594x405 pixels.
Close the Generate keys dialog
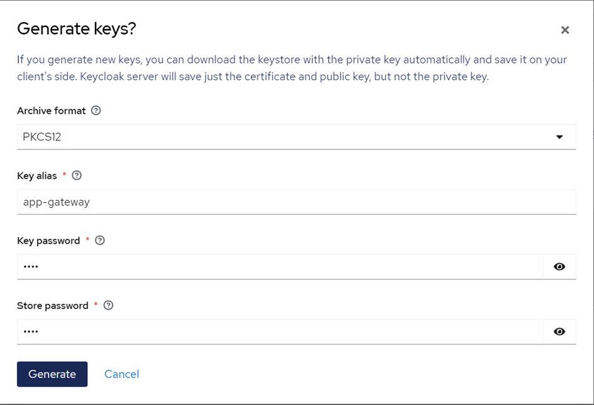tap(564, 30)
